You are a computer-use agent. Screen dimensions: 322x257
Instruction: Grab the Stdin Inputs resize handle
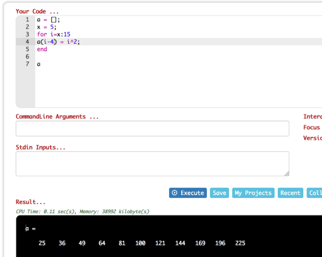pyautogui.click(x=287, y=174)
